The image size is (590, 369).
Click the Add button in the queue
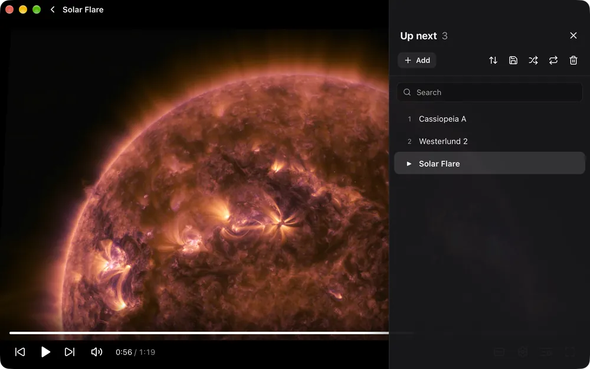[417, 60]
